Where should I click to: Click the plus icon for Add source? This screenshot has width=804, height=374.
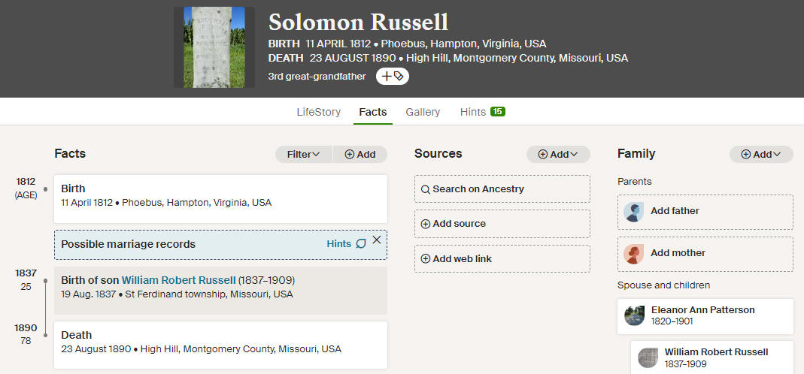point(426,224)
